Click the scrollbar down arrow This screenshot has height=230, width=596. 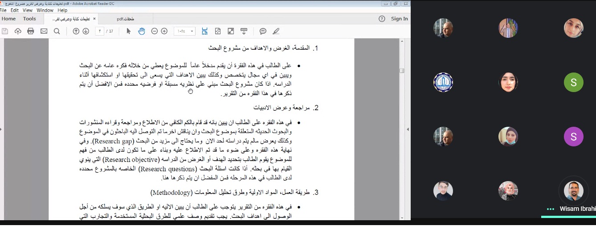coord(402,218)
